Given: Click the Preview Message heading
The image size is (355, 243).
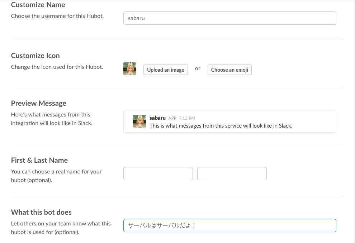Looking at the screenshot, I should coord(38,103).
